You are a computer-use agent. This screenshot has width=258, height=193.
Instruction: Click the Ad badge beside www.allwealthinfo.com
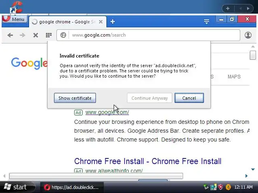78,171
